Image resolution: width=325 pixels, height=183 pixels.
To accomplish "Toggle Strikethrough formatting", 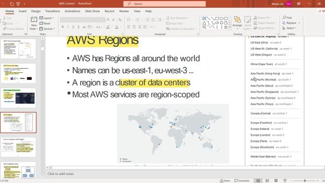I will pyautogui.click(x=84, y=27).
